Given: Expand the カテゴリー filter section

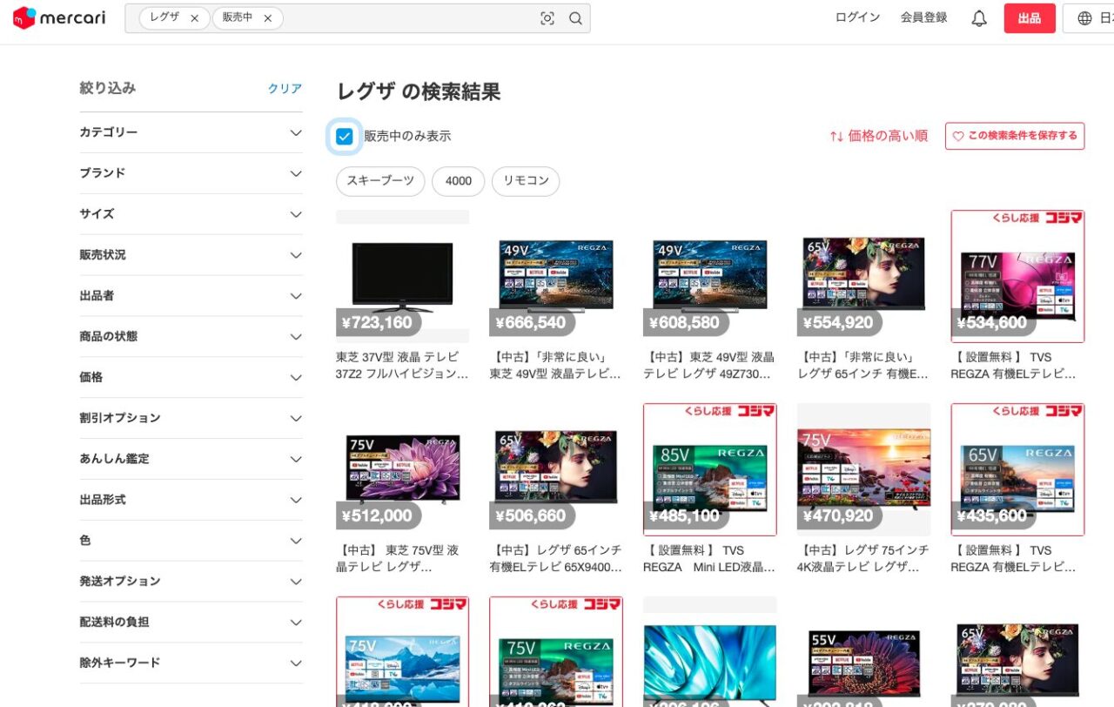Looking at the screenshot, I should [x=296, y=132].
